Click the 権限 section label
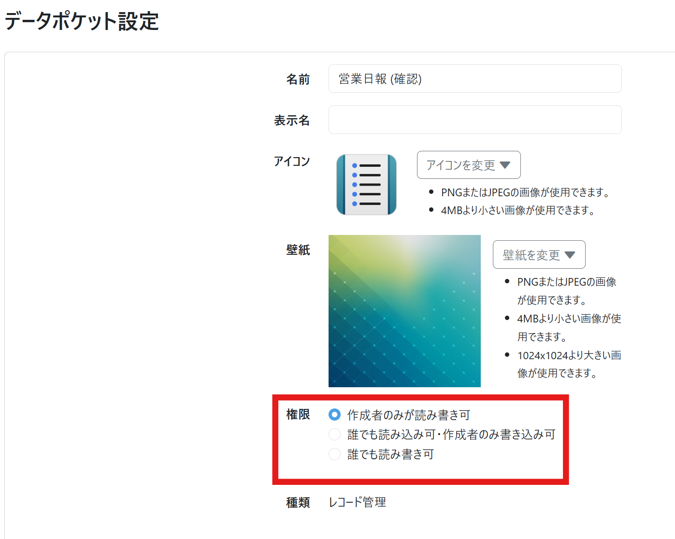This screenshot has width=675, height=539. click(298, 415)
